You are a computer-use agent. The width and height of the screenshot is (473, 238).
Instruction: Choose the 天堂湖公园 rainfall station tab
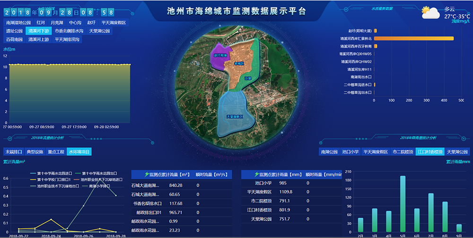click(x=457, y=152)
